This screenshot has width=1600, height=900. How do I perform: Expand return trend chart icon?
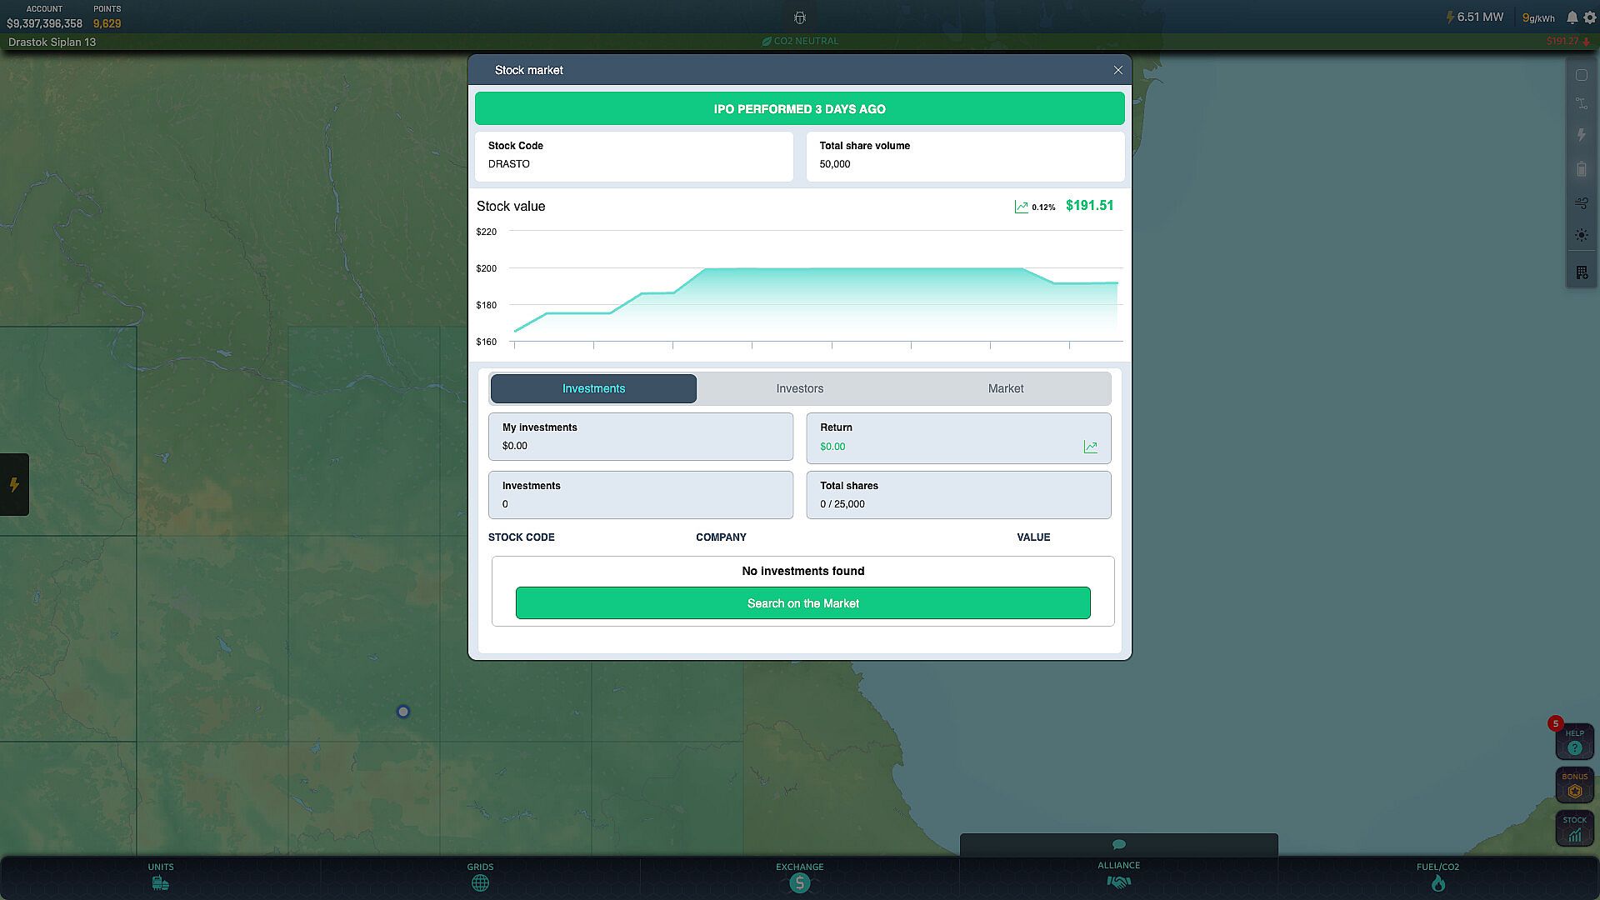point(1090,447)
